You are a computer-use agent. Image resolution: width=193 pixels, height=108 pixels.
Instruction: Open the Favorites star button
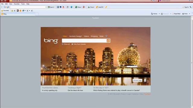5,11
